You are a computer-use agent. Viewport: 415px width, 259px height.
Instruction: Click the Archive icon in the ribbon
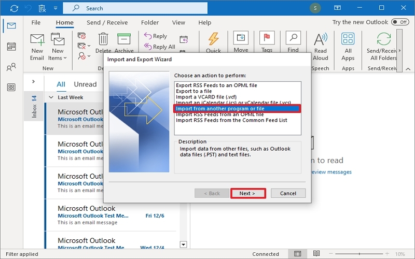(x=124, y=39)
